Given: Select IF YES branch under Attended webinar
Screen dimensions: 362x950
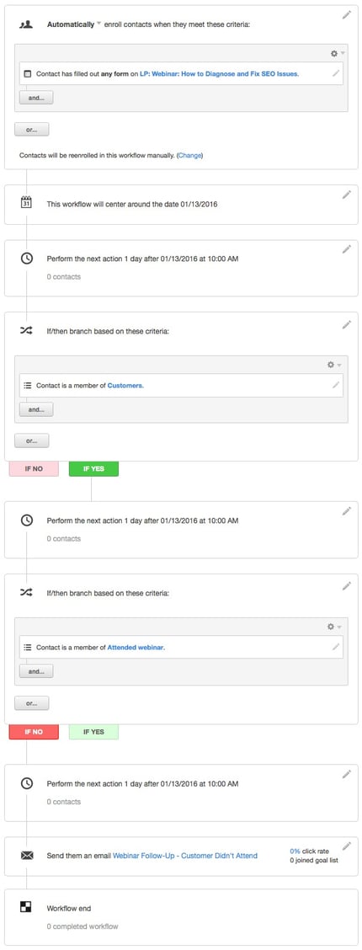Looking at the screenshot, I should tap(93, 732).
